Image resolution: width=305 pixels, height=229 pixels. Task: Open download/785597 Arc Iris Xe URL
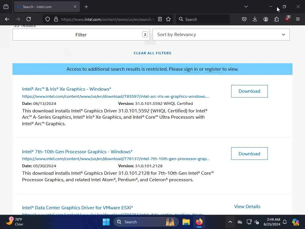[116, 96]
